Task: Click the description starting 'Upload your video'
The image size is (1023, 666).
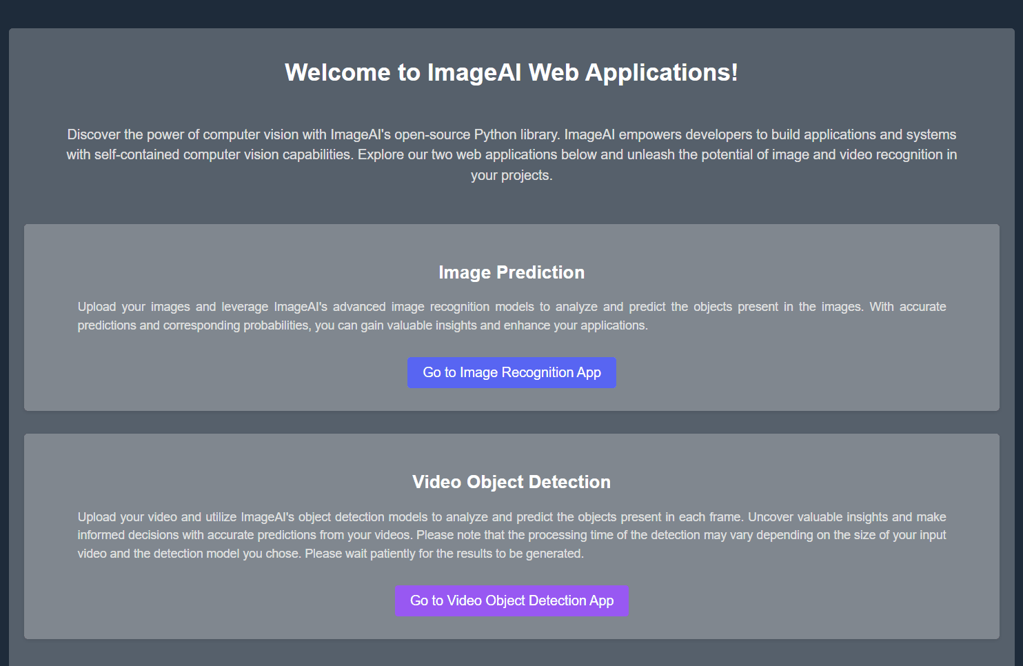Action: (x=511, y=535)
